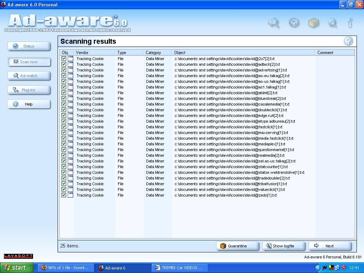Select the david@etype.adbureau[2].txt object path

pos(235,121)
